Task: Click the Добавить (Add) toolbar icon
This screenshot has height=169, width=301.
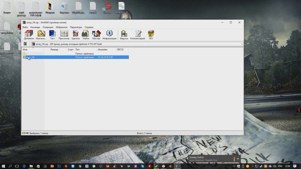Action: tap(29, 35)
